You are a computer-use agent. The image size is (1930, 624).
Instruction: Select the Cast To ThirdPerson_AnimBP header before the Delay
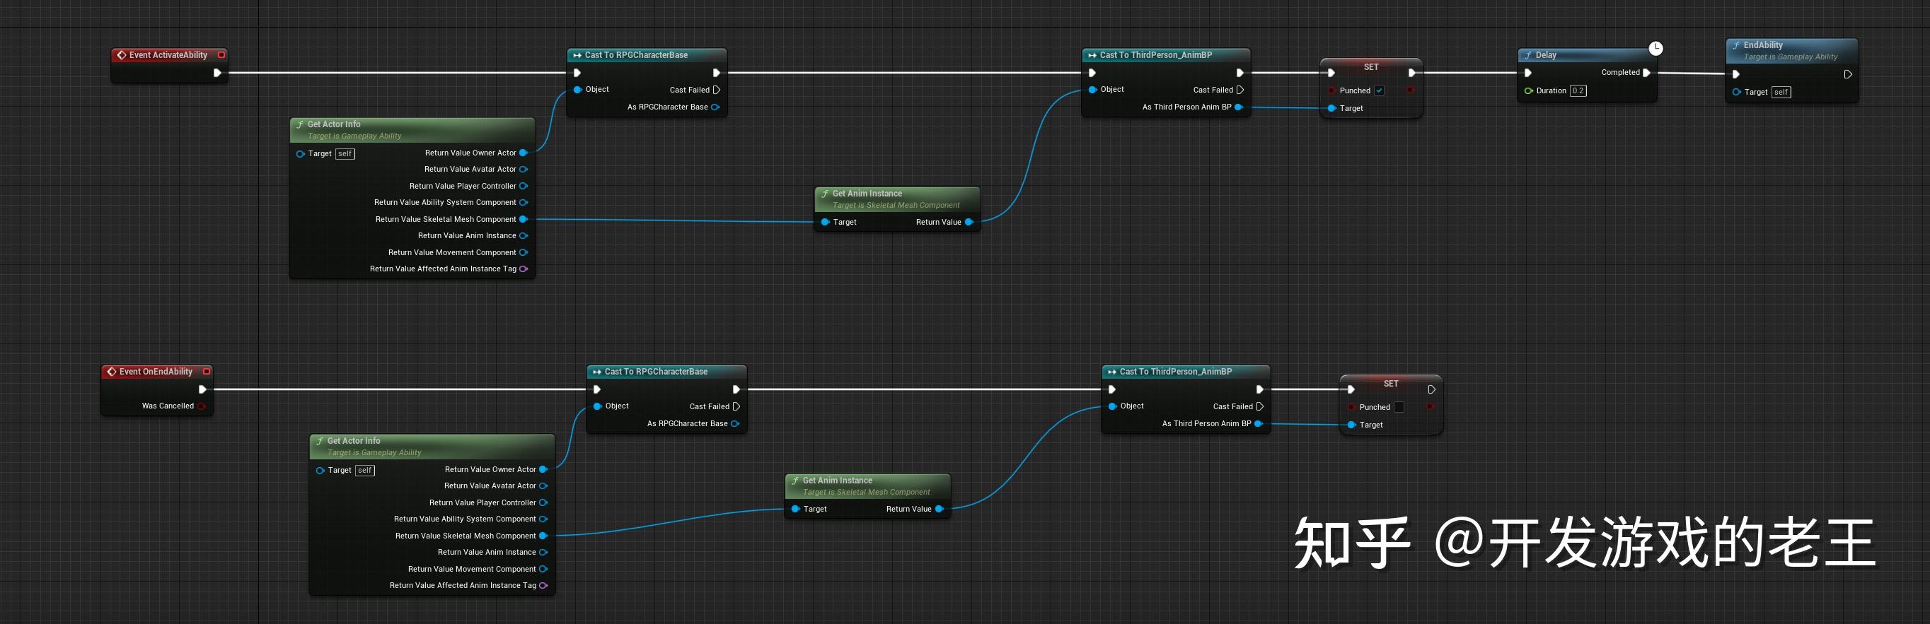click(1166, 54)
